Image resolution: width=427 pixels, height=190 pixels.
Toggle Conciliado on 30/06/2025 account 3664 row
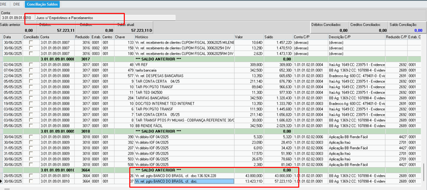(31, 181)
